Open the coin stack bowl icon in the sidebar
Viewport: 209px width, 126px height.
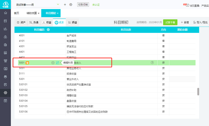tap(5, 77)
